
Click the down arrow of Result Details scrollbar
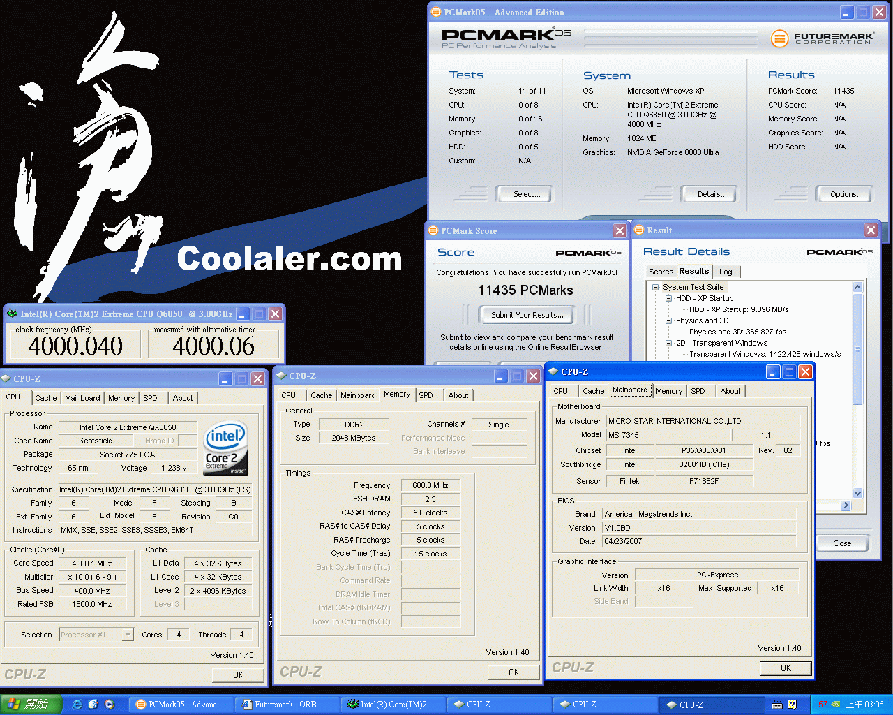(x=858, y=493)
